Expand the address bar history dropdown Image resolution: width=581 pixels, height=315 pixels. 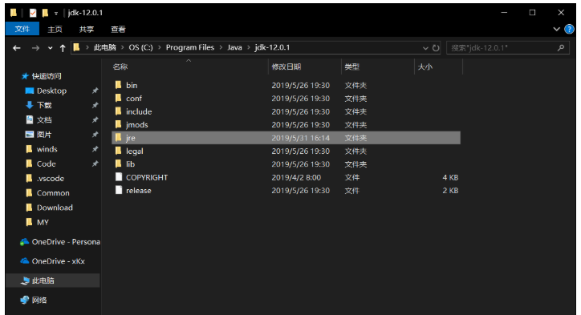point(425,48)
